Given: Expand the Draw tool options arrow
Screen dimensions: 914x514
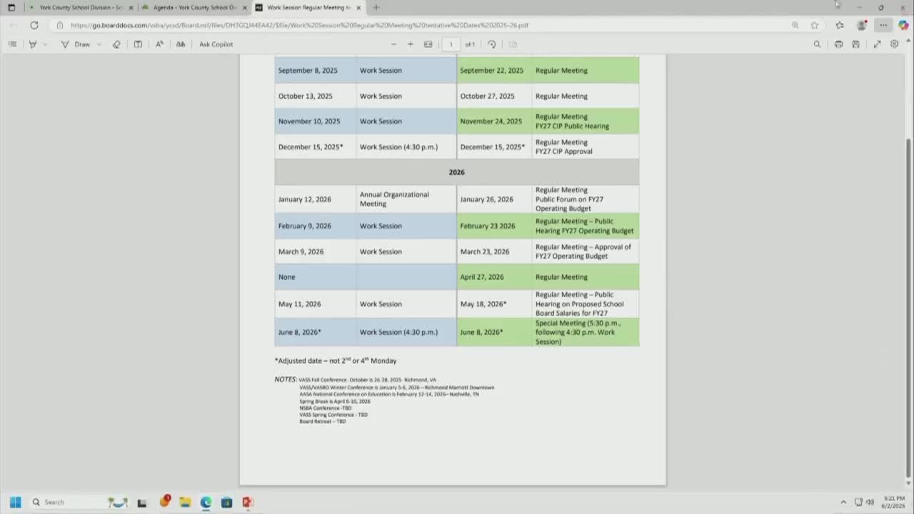Looking at the screenshot, I should coord(99,44).
